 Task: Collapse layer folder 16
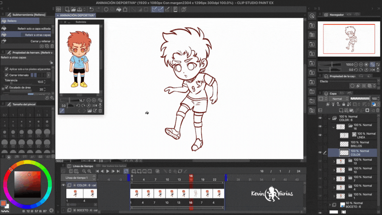tap(334, 127)
